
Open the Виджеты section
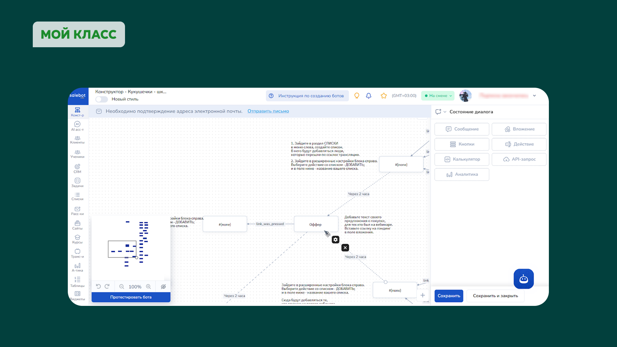(x=77, y=295)
